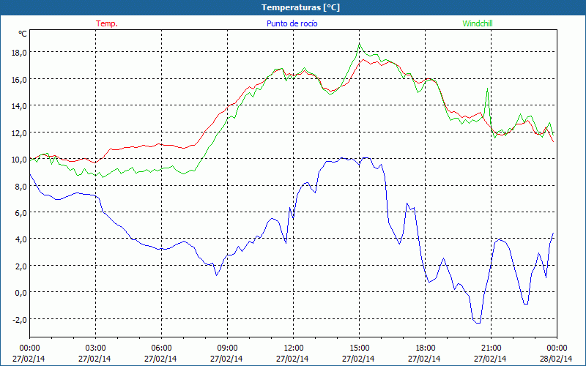
Task: Click the 'Temperaturas [°C]' chart title
Action: point(300,7)
